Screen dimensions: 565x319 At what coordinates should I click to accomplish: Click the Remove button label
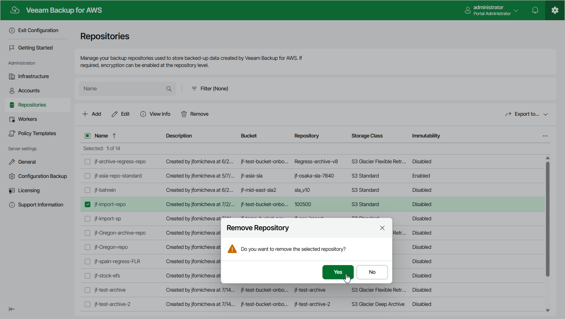(x=199, y=114)
